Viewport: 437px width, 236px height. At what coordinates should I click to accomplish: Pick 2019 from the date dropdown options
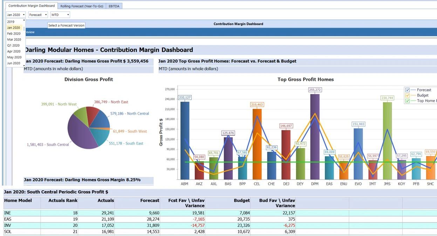click(x=11, y=21)
